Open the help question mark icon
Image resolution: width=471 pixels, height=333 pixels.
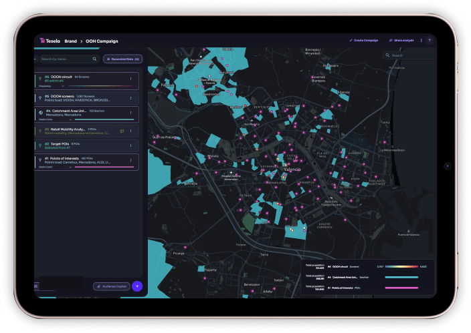point(429,40)
